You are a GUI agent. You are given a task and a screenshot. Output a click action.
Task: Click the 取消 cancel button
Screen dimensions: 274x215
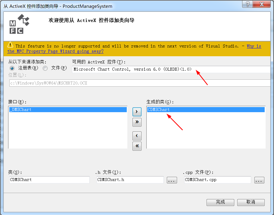(251, 202)
